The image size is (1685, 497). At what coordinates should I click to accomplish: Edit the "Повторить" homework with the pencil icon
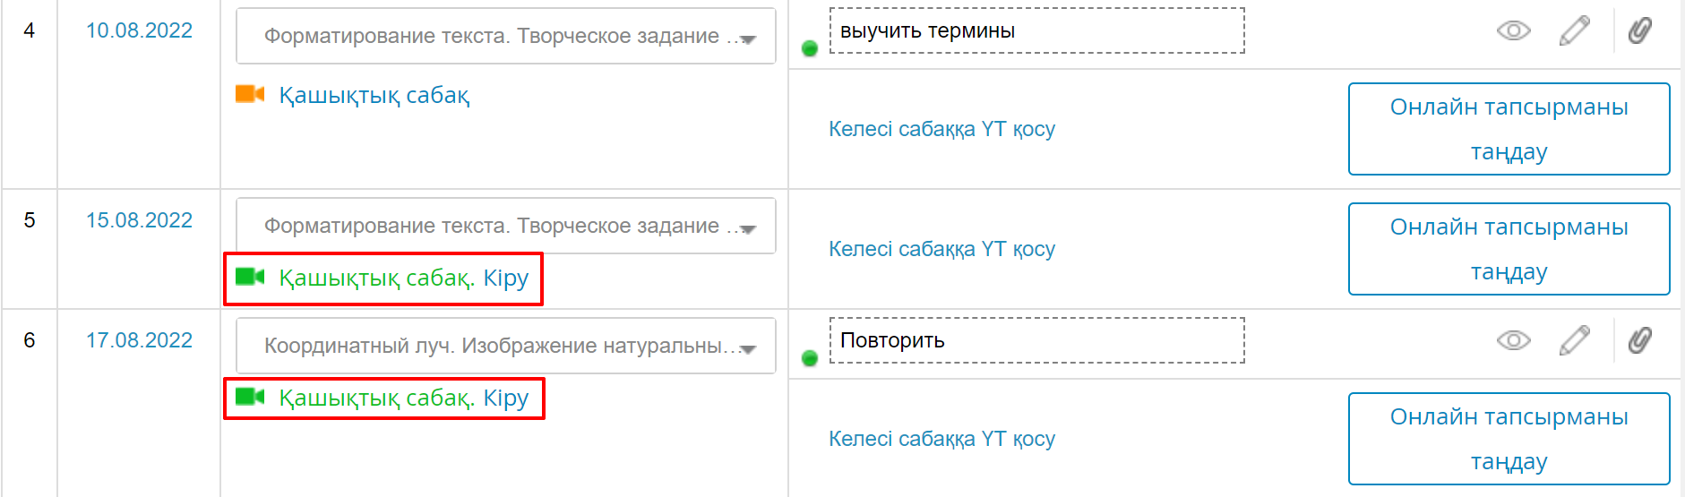[x=1574, y=340]
